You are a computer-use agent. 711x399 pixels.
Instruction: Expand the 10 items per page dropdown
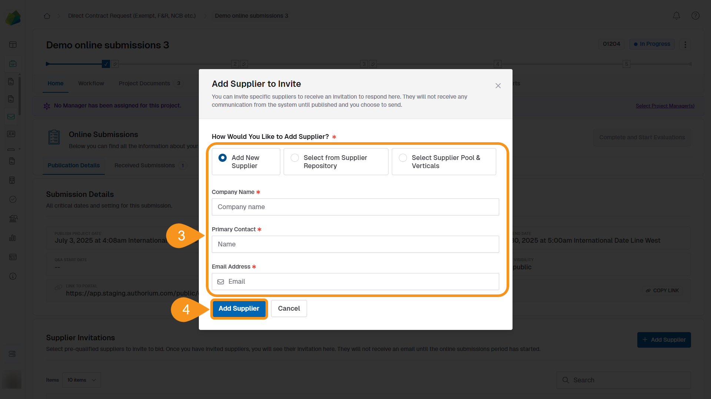[81, 380]
